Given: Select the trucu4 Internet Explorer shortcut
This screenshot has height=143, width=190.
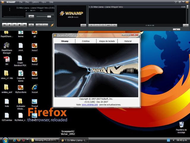Looking at the screenshot, I should 35,89.
